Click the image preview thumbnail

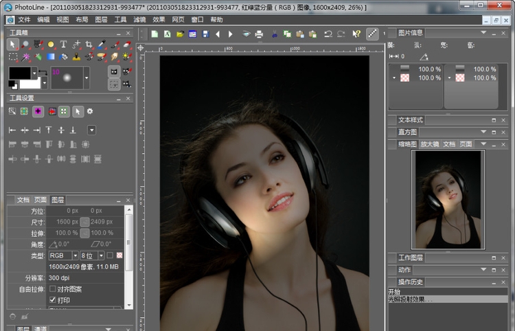[448, 199]
